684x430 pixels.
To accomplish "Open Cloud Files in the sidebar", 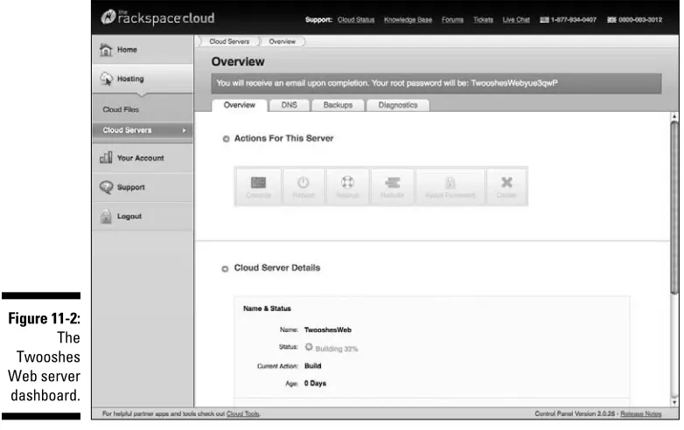I will tap(121, 110).
